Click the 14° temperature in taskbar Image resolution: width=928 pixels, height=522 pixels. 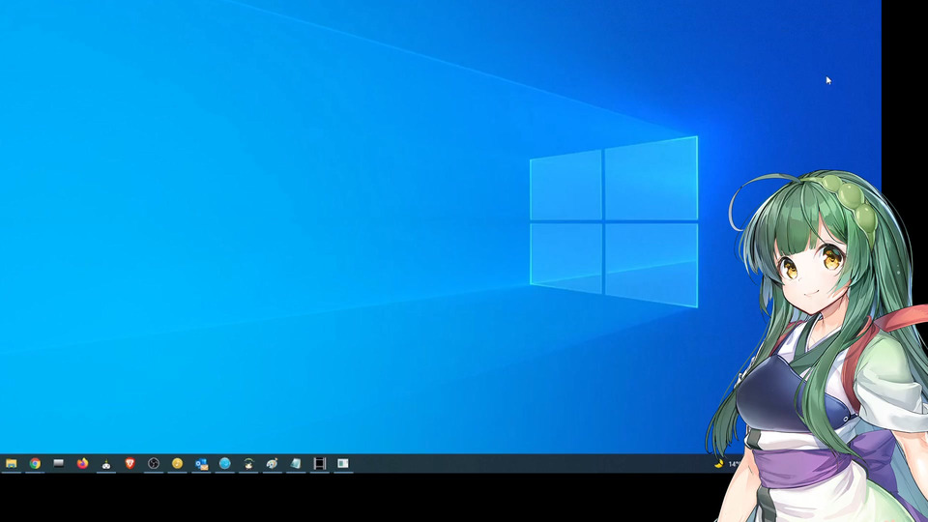tap(734, 464)
